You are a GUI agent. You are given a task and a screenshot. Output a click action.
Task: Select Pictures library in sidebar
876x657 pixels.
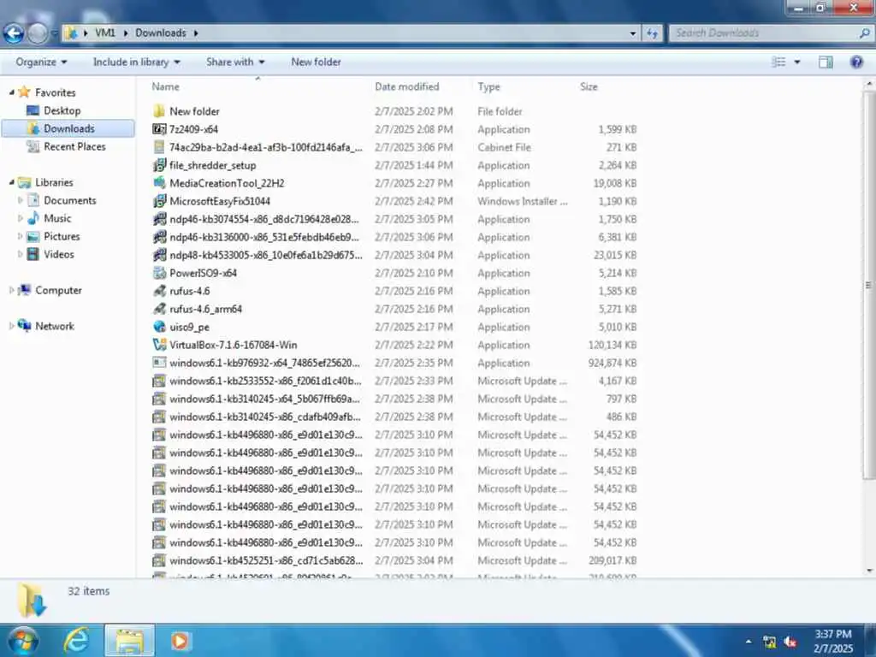tap(62, 236)
